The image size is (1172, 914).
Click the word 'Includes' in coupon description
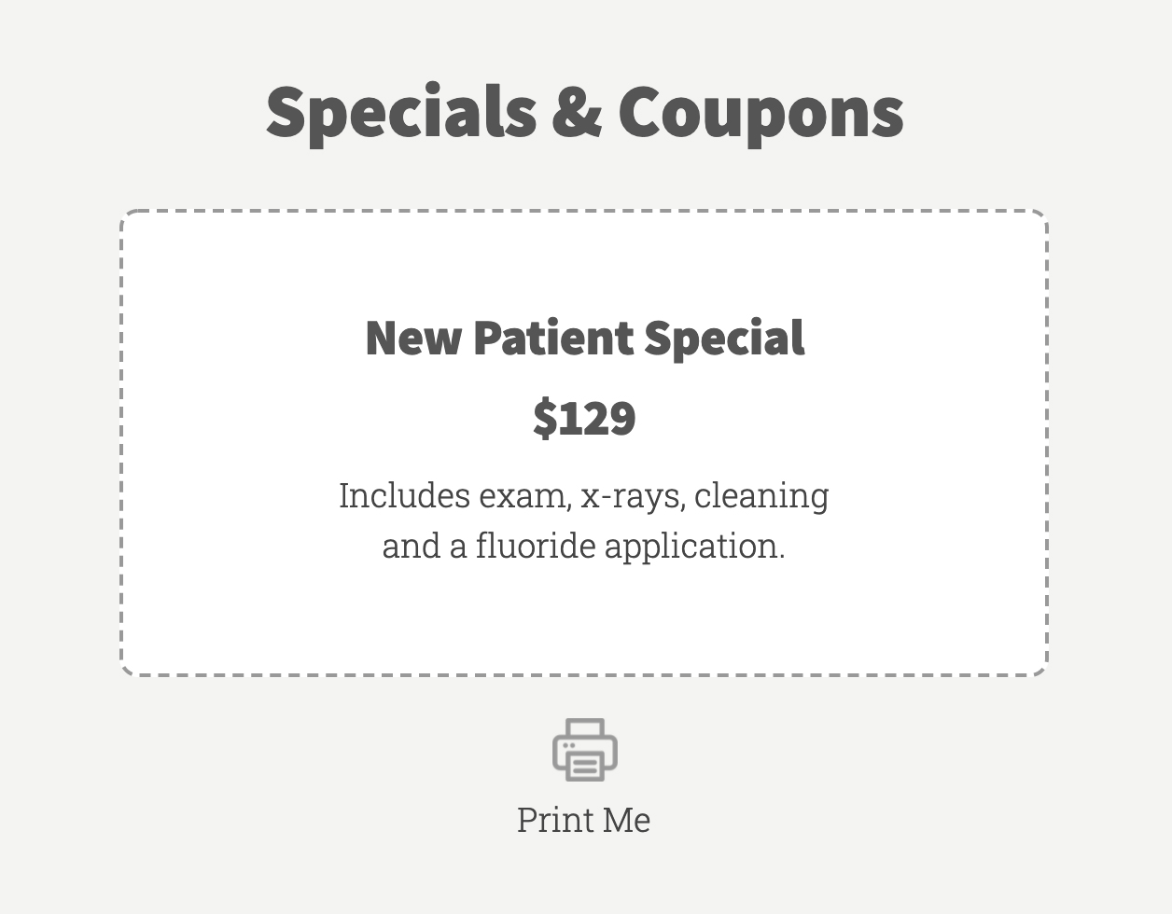(x=405, y=495)
